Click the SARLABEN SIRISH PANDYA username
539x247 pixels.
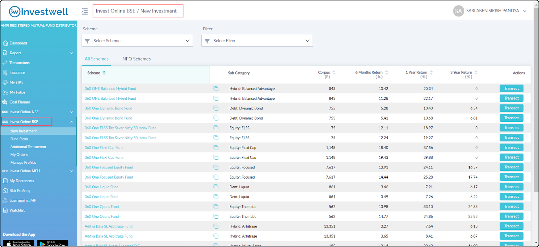[x=493, y=11]
